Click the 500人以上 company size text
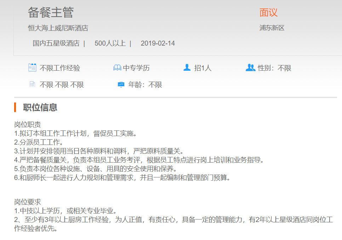This screenshot has width=342, height=240. coord(110,43)
